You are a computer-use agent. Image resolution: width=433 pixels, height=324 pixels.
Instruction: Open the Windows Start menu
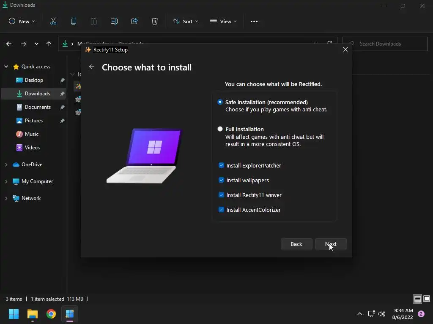(14, 314)
